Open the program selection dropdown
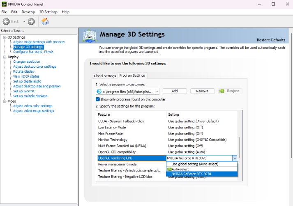 (128, 92)
